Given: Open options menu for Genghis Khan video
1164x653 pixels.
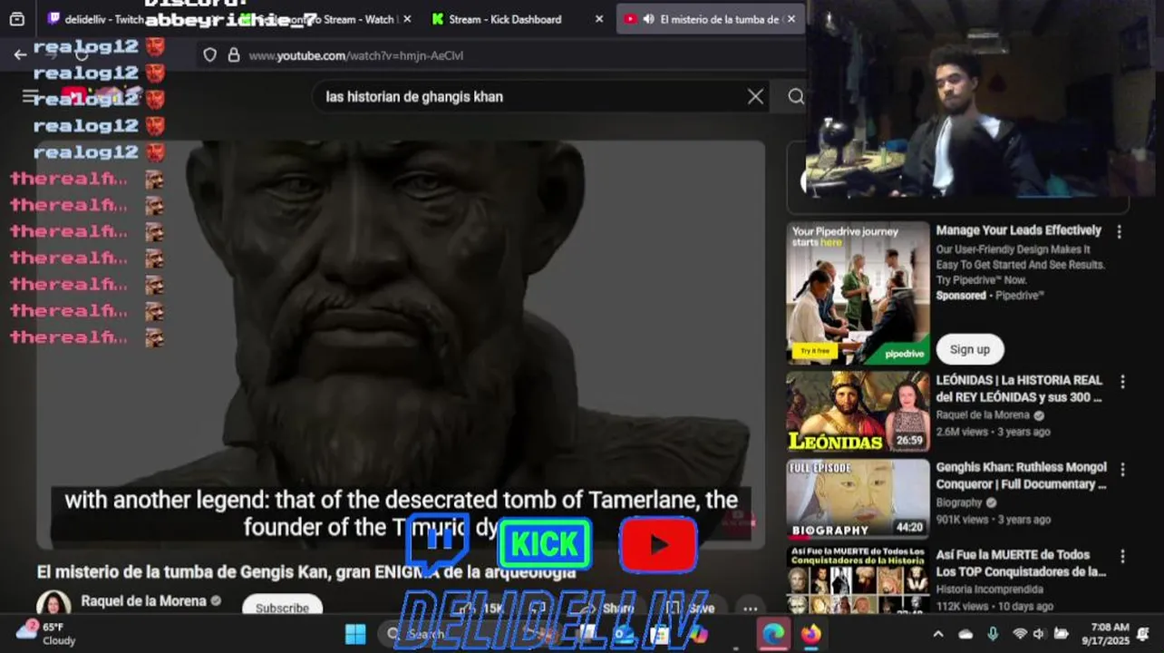Looking at the screenshot, I should tap(1122, 469).
